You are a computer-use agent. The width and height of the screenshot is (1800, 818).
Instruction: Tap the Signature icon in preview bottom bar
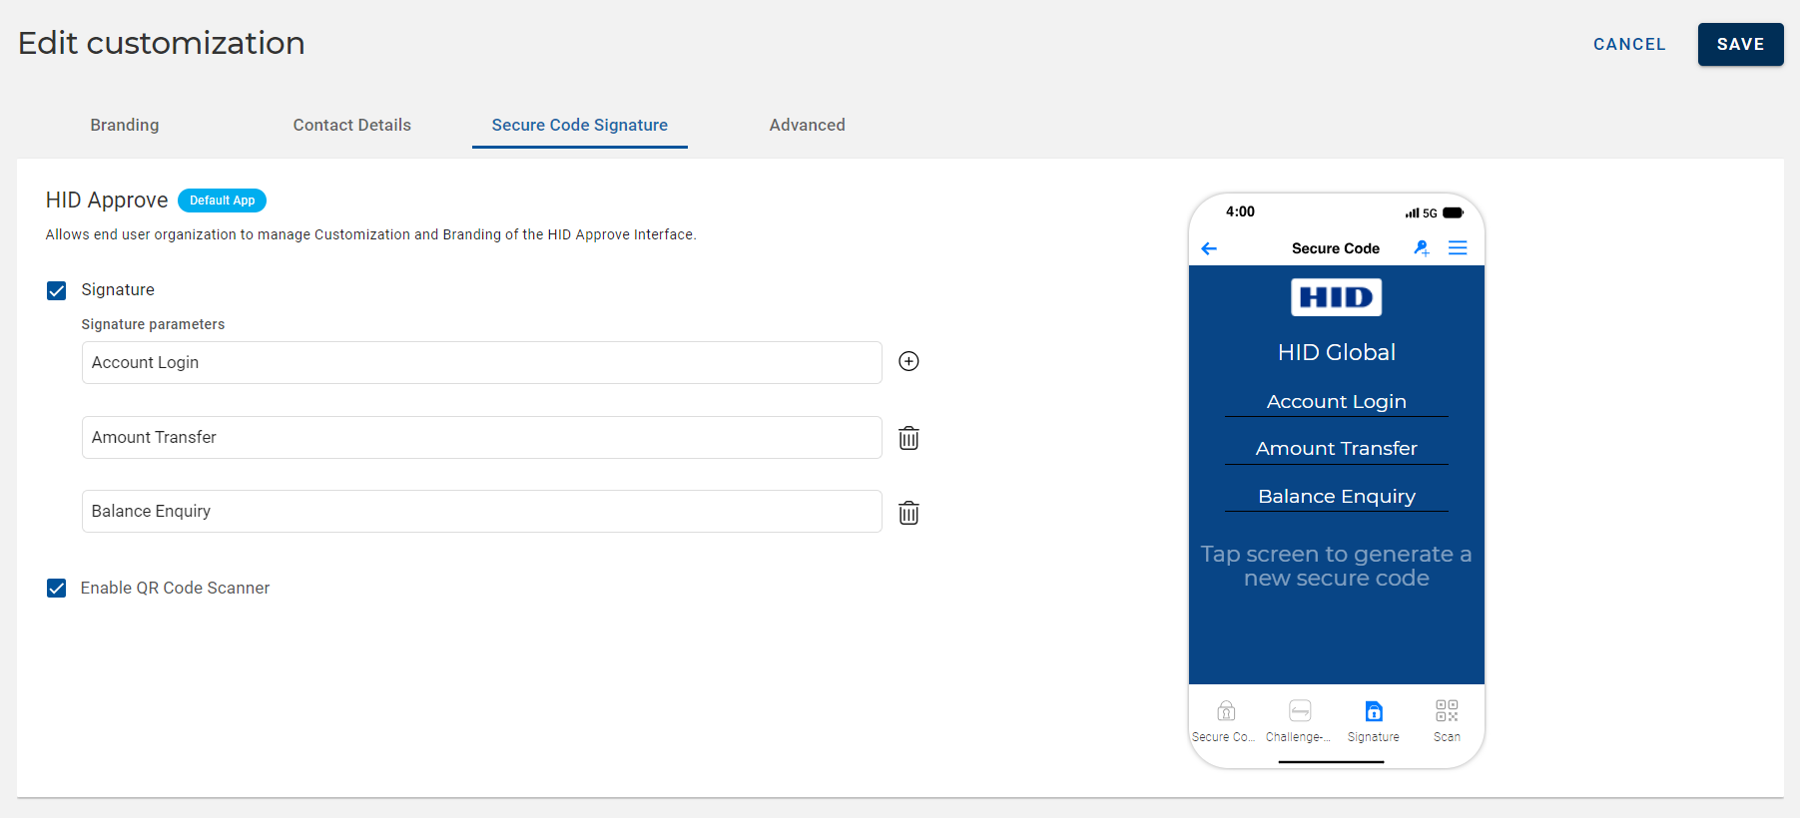(1374, 711)
